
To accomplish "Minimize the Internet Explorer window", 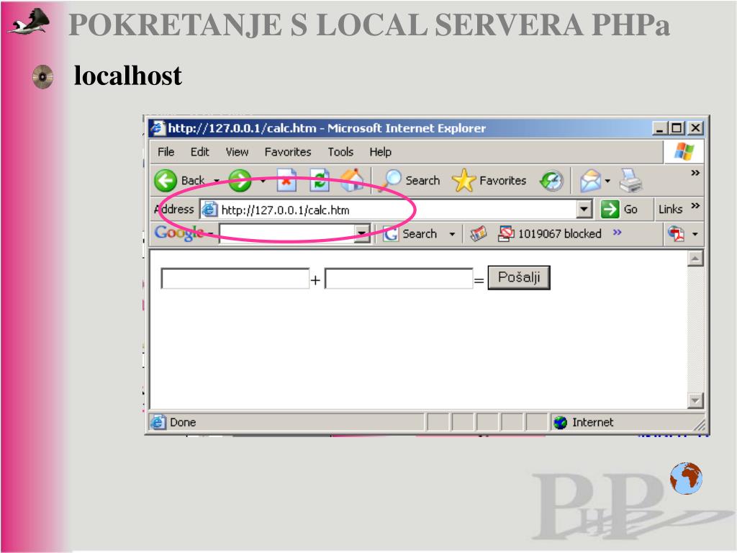I will tap(660, 128).
